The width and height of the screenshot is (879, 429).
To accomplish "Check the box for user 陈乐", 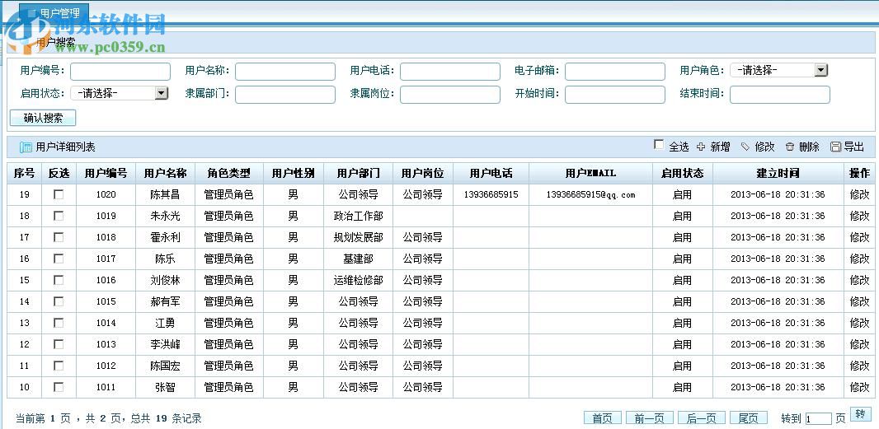I will pyautogui.click(x=59, y=259).
